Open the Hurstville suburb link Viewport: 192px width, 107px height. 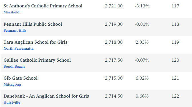pyautogui.click(x=12, y=102)
